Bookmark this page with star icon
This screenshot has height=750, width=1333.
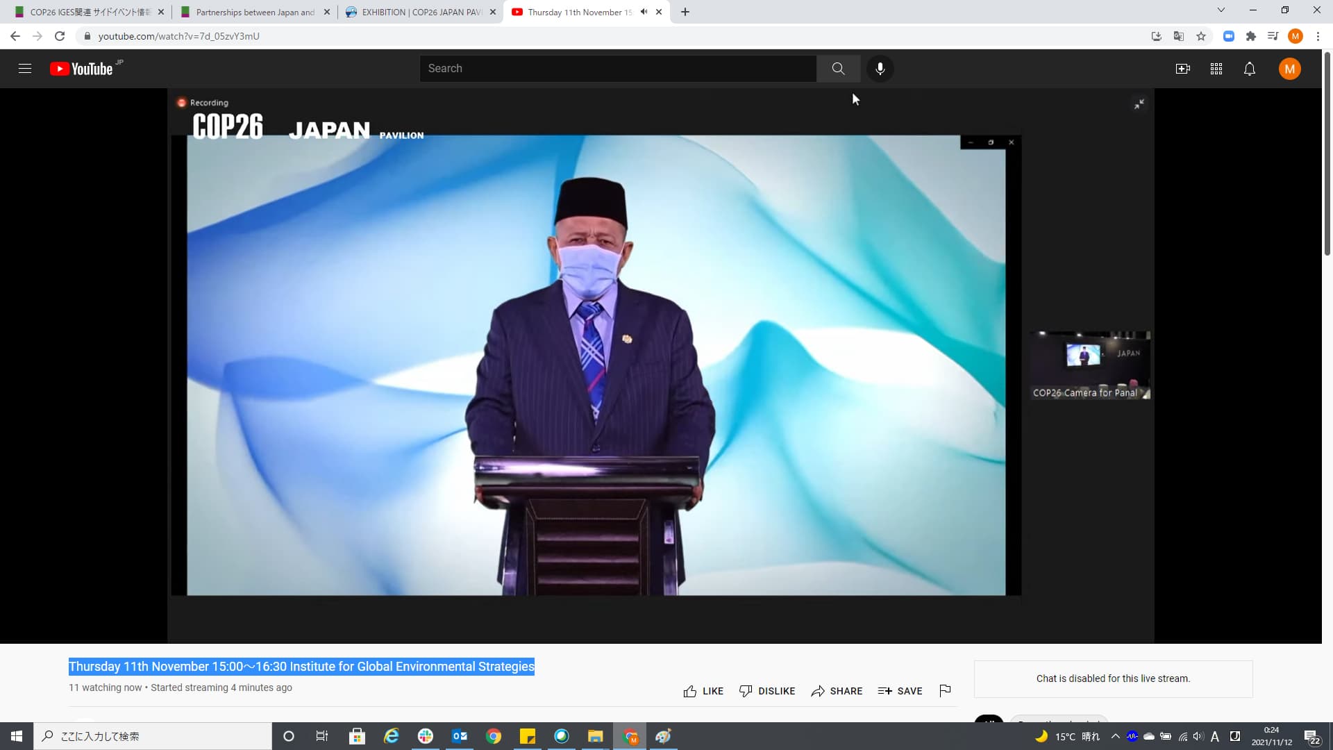point(1201,36)
